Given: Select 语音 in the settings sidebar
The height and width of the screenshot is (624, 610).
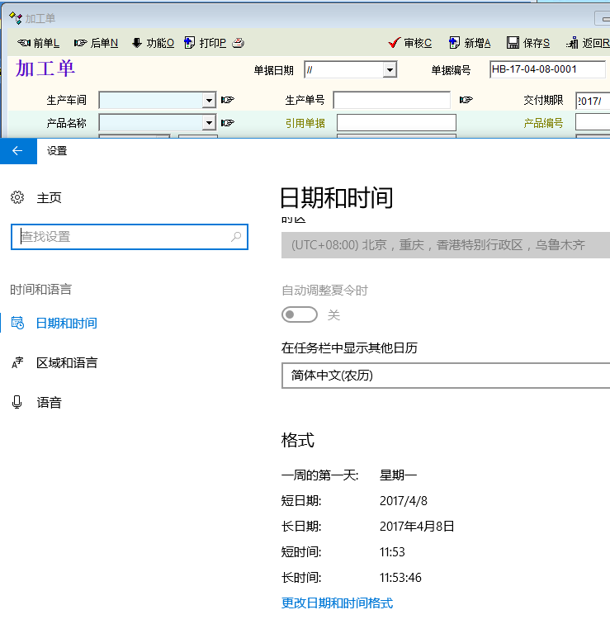Looking at the screenshot, I should 49,403.
